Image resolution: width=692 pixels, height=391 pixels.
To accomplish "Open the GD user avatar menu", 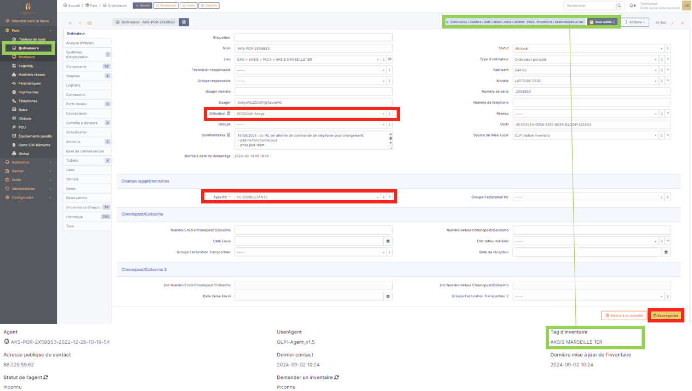I will pyautogui.click(x=686, y=5).
